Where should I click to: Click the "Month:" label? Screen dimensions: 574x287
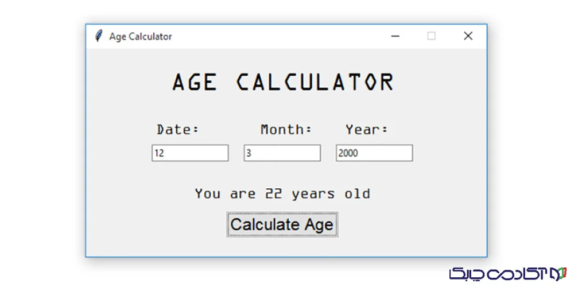click(286, 130)
